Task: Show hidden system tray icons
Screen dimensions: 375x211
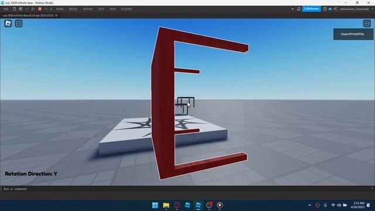Action: (310, 205)
